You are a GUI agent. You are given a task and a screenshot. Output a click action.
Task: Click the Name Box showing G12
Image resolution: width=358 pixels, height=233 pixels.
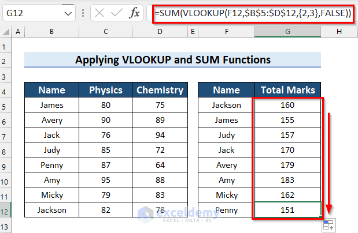click(39, 13)
